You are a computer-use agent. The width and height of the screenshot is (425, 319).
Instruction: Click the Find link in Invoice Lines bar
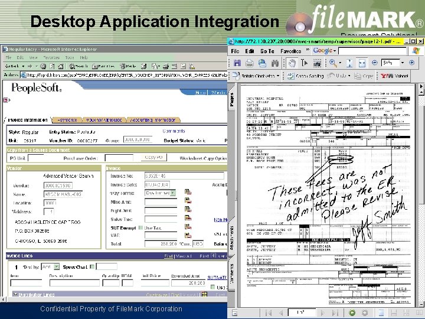pyautogui.click(x=168, y=256)
